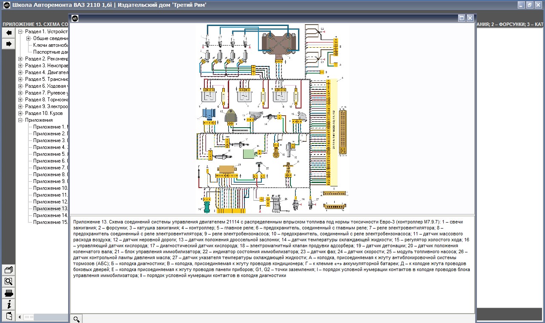
Task: Open Приложение 15 in the tree list
Action: (50, 222)
